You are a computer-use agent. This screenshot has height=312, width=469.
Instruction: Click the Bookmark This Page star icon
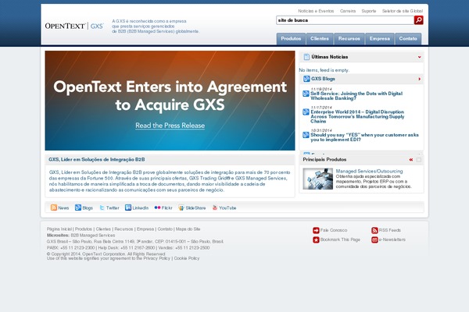pos(316,239)
